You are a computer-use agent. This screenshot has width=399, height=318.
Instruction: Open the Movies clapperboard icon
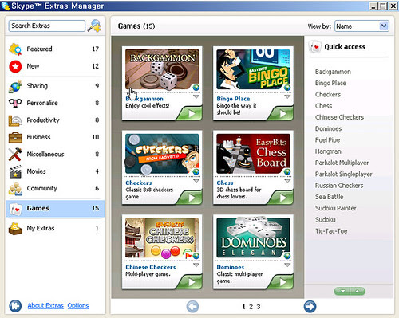[15, 171]
